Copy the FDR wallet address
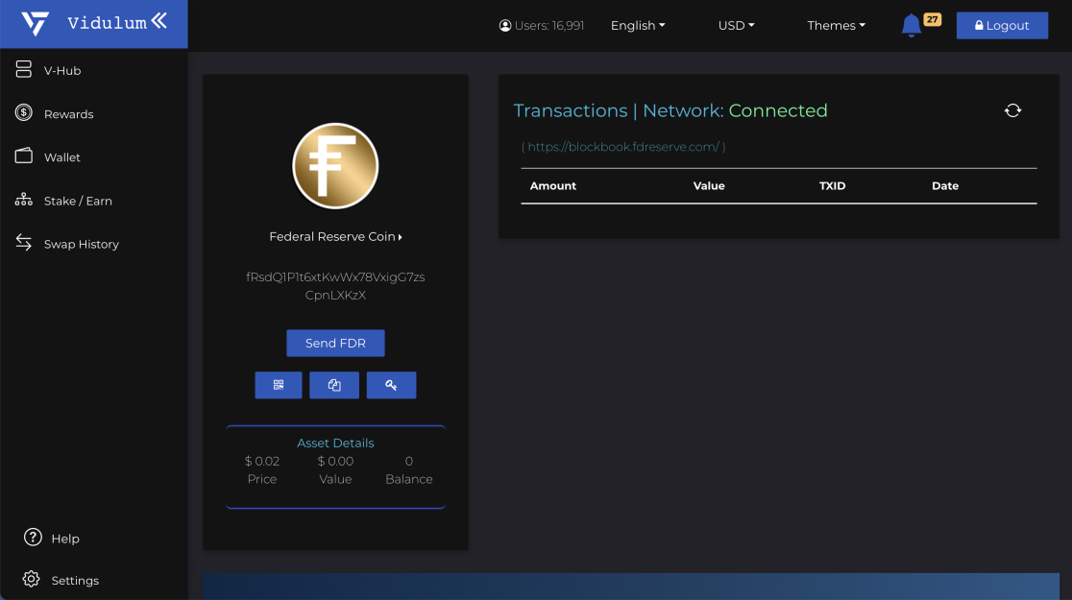Viewport: 1072px width, 600px height. 334,385
